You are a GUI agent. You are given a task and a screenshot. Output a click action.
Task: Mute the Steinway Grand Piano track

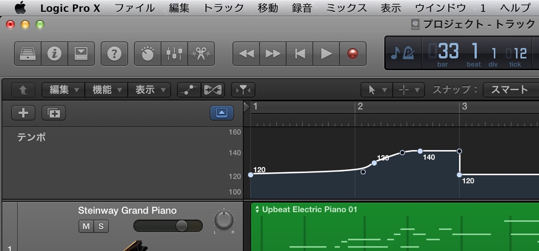(x=86, y=226)
